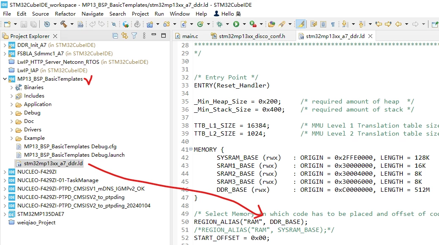439x245 pixels.
Task: Collapse MEMORY block fold marker at line 41
Action: click(191, 149)
